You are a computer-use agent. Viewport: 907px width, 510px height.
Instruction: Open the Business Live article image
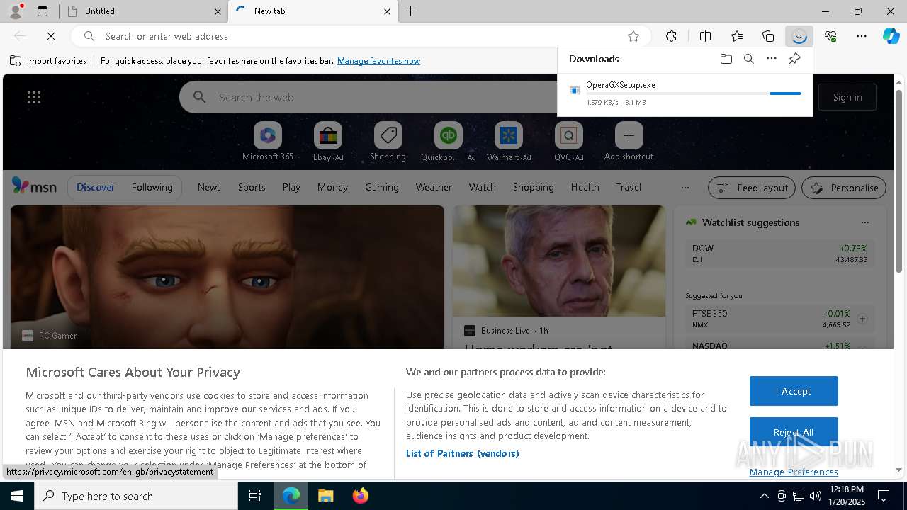[x=559, y=261]
